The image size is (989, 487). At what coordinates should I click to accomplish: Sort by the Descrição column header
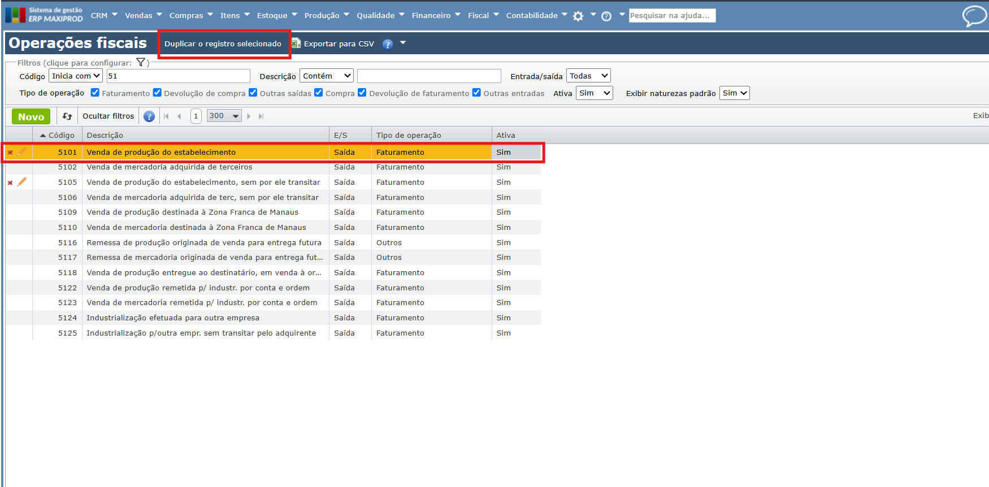206,135
